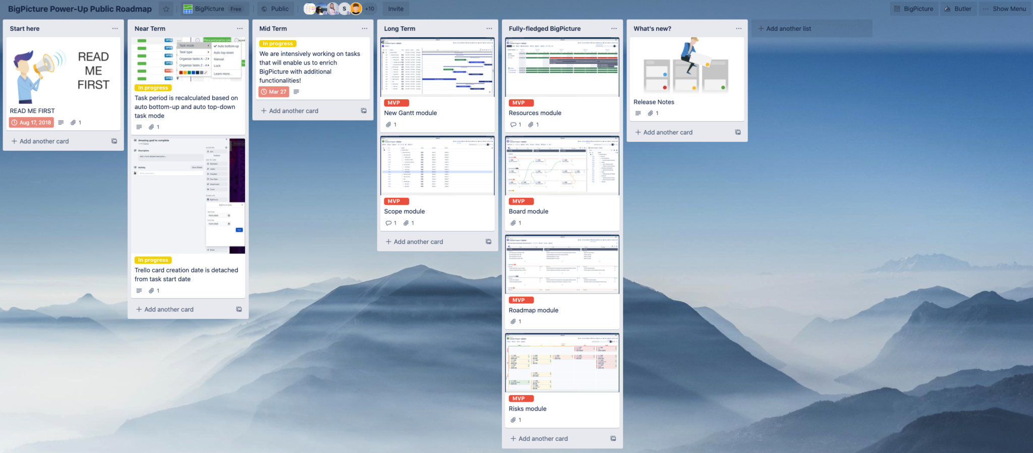Viewport: 1033px width, 453px height.
Task: Click attachment icon on Task period recalculated card
Action: point(151,127)
